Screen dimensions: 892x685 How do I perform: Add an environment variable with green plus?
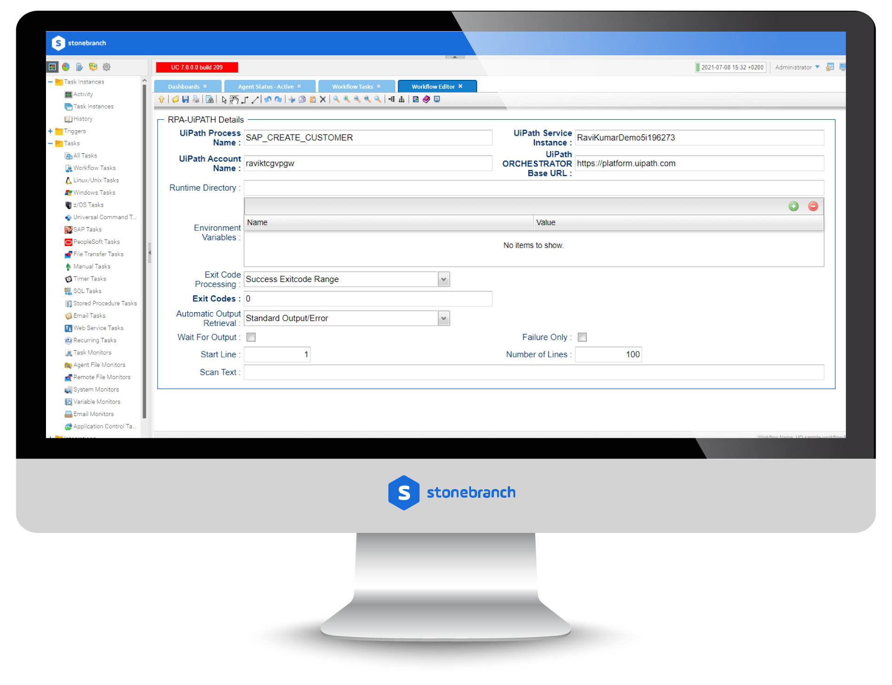pyautogui.click(x=794, y=206)
